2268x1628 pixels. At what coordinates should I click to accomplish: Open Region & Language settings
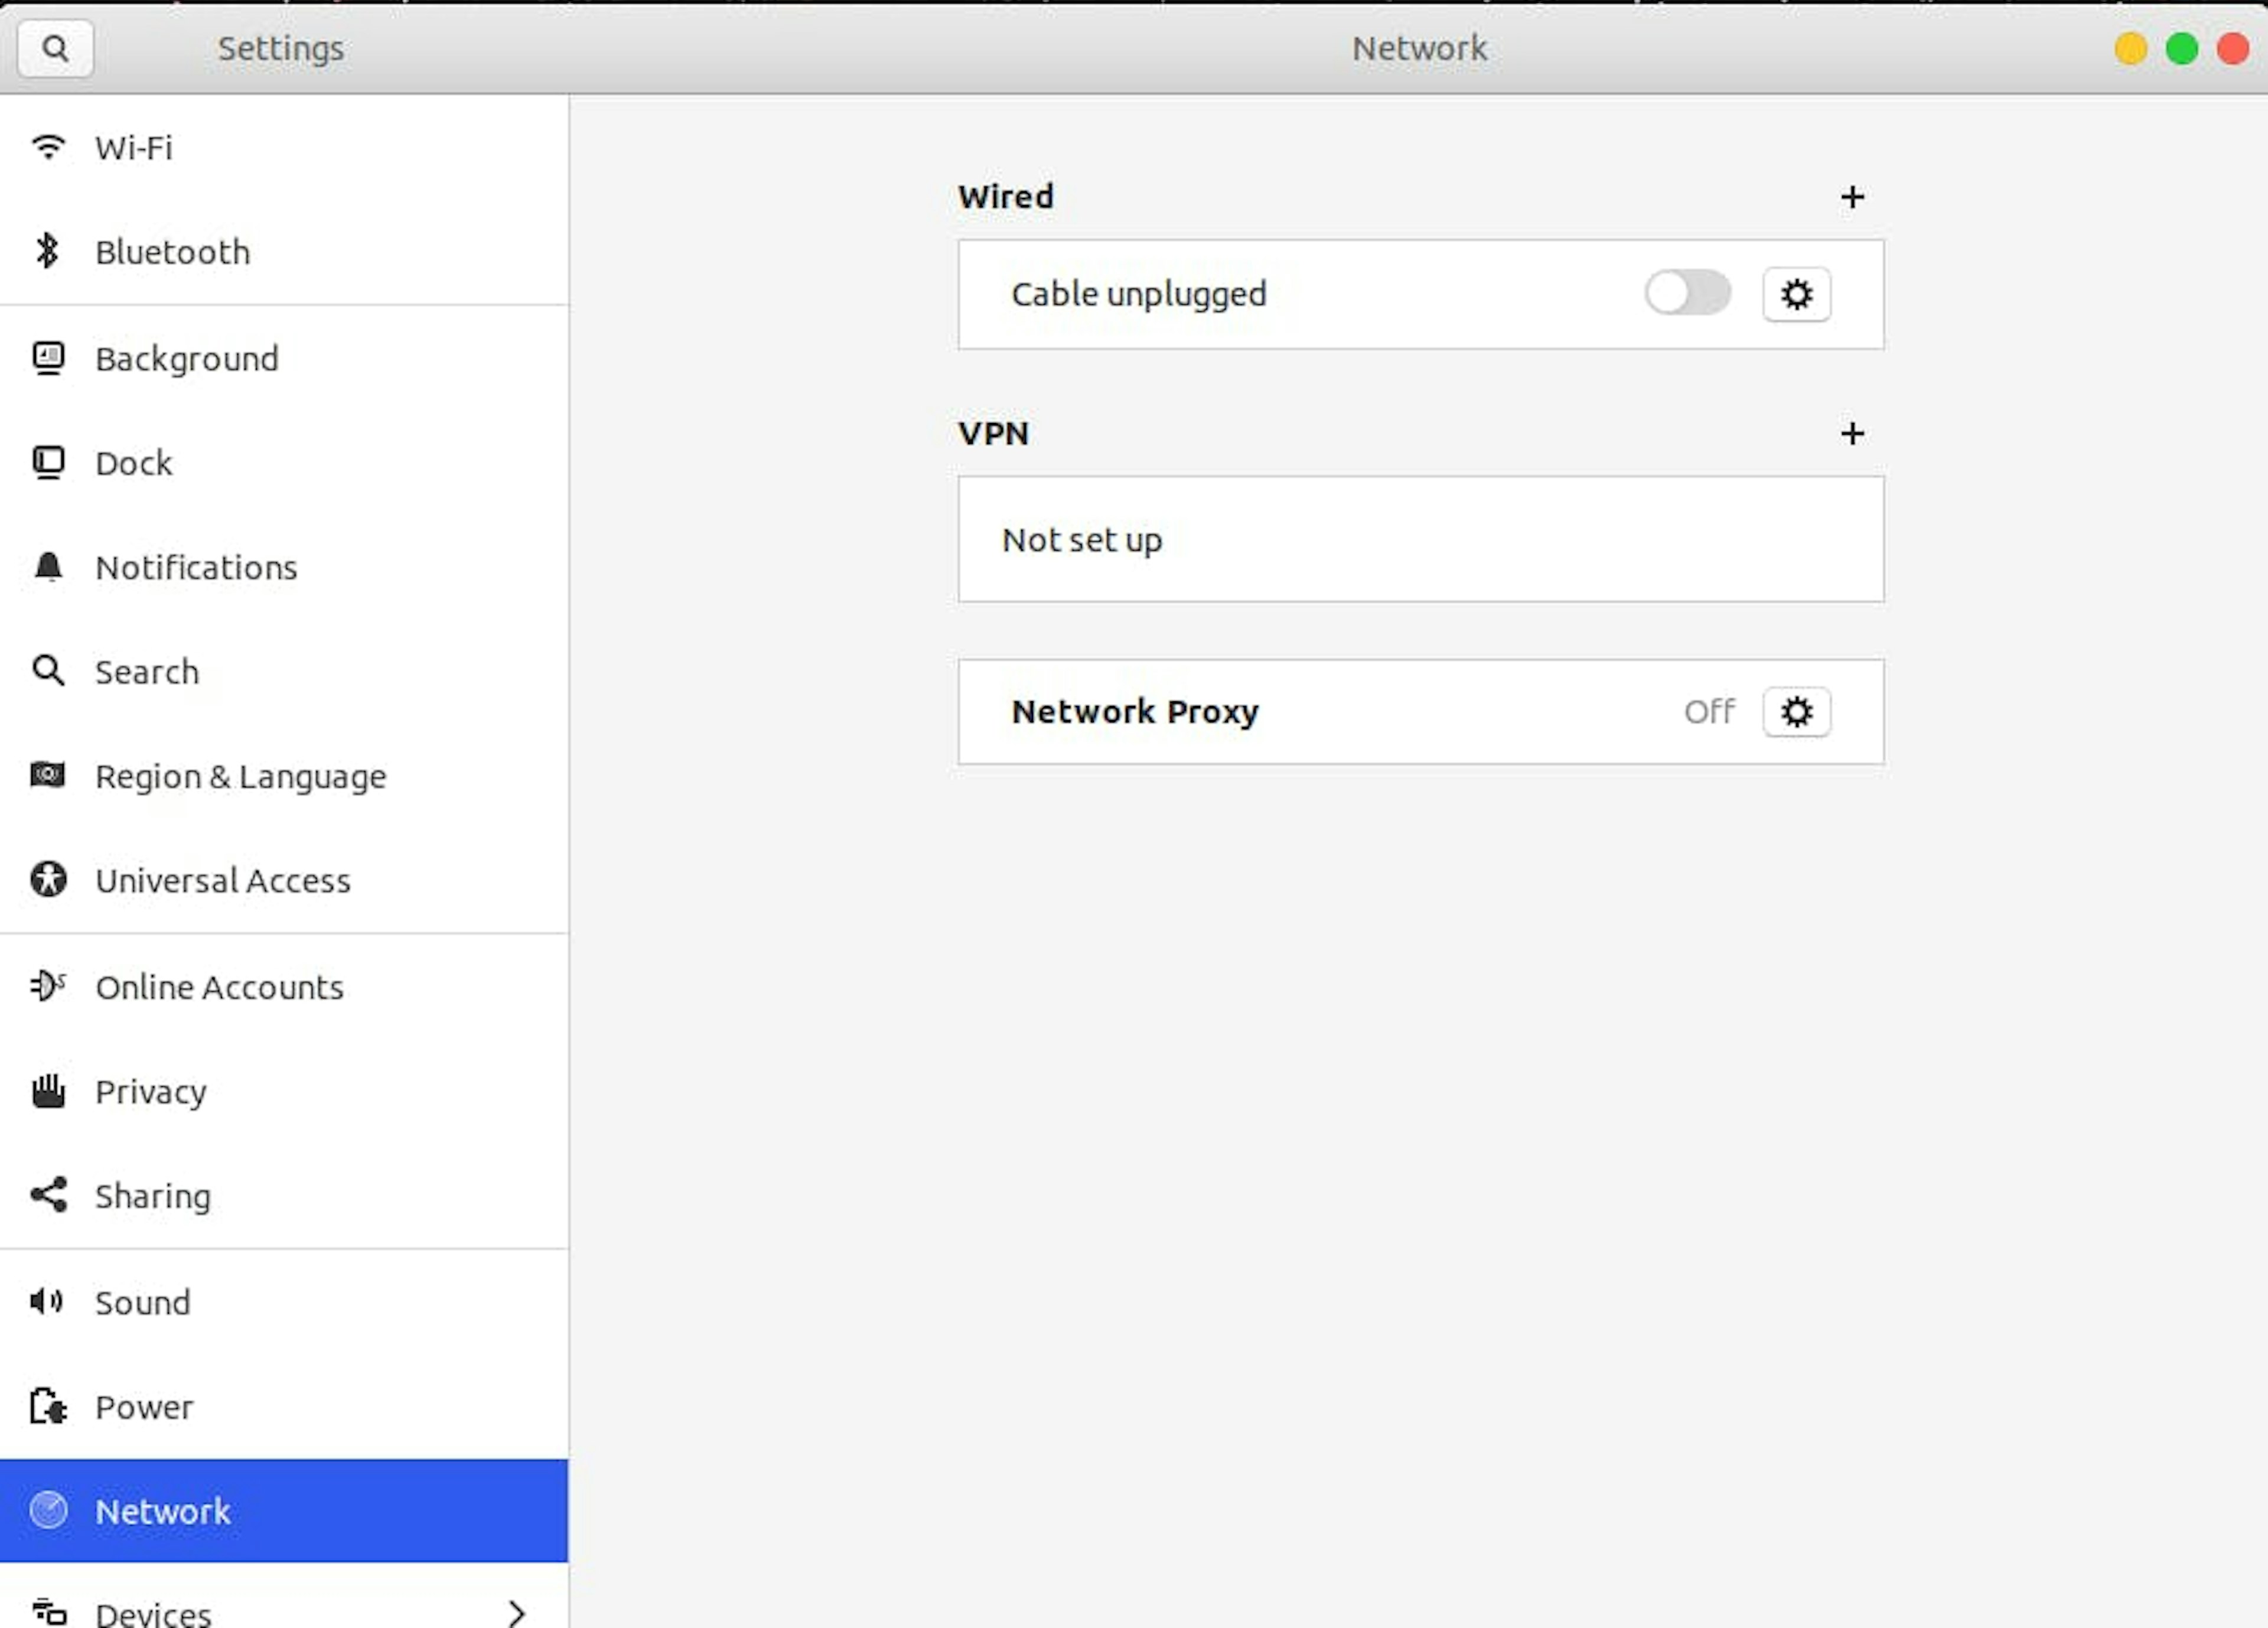(284, 776)
